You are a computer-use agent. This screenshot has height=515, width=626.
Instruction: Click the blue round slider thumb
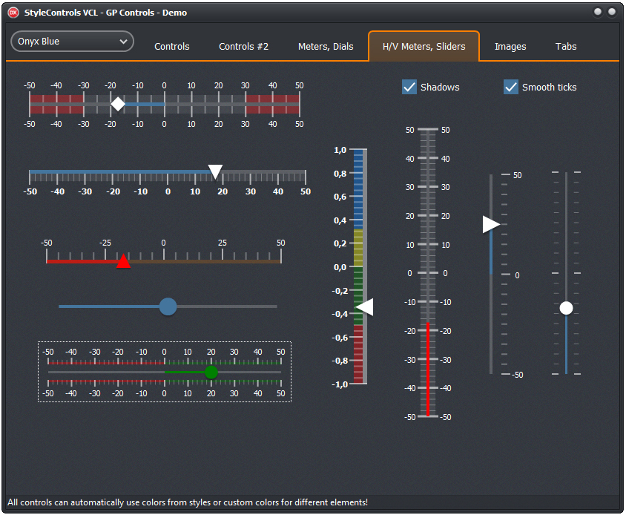tap(168, 306)
